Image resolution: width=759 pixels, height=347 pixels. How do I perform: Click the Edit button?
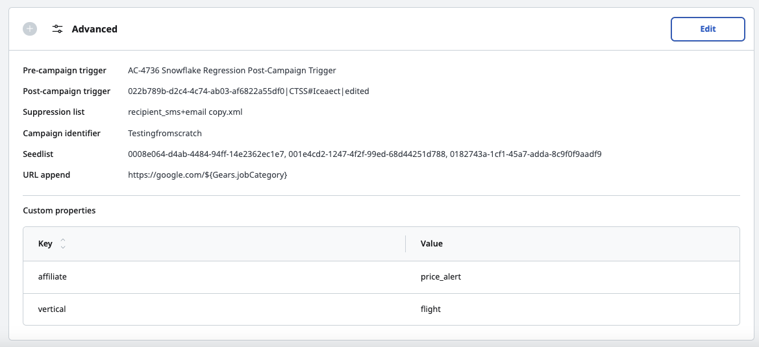[x=708, y=29]
